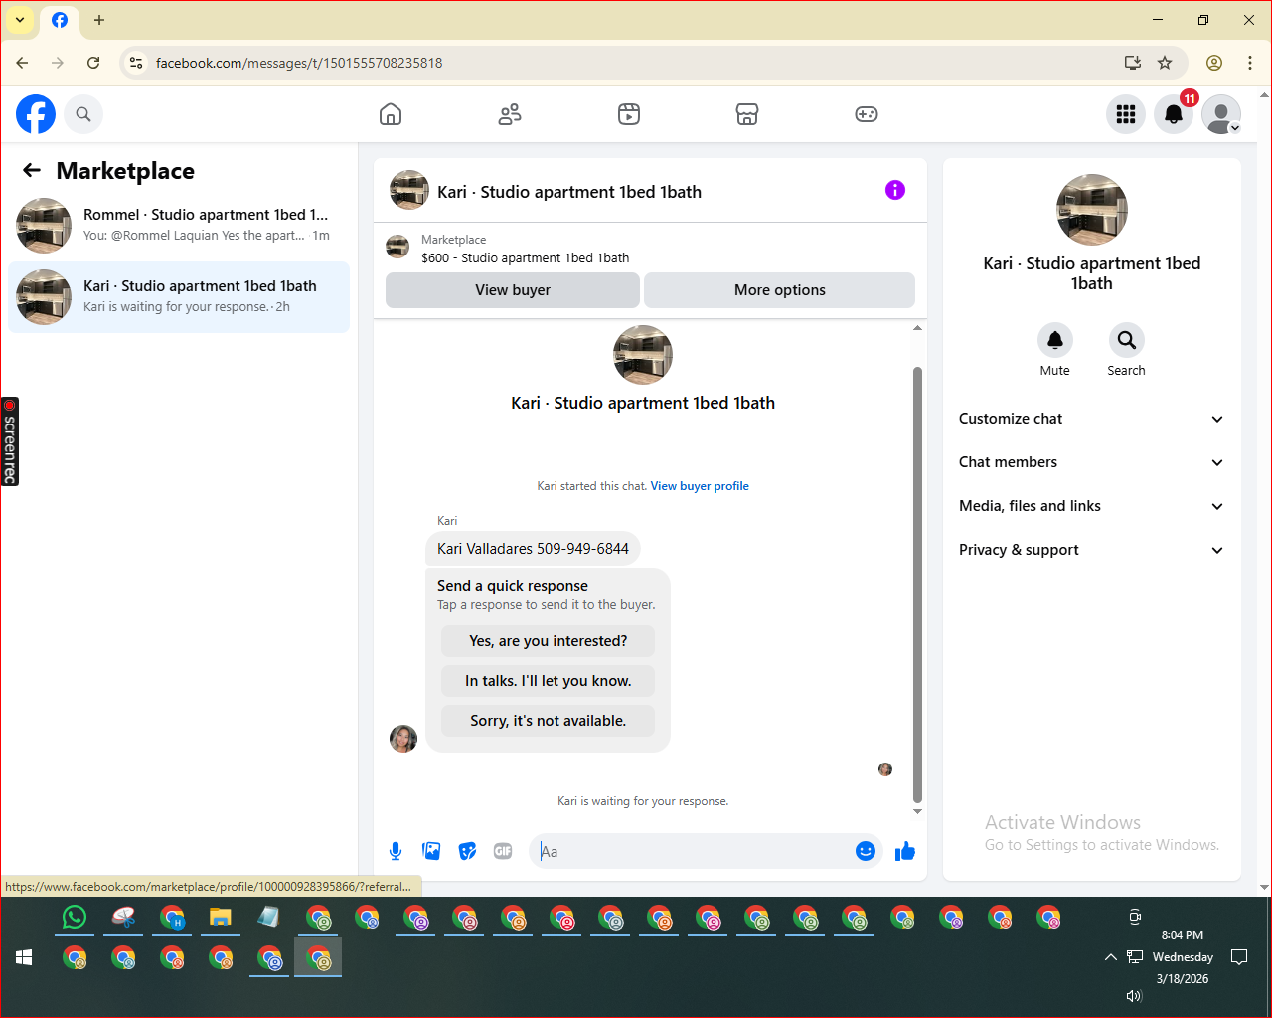Attach a file with the photo icon
The width and height of the screenshot is (1272, 1018).
(431, 851)
